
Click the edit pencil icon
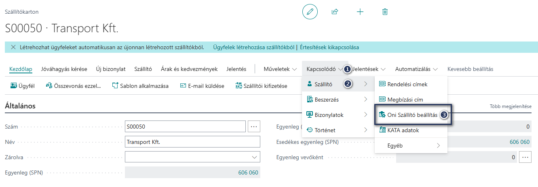(x=310, y=12)
